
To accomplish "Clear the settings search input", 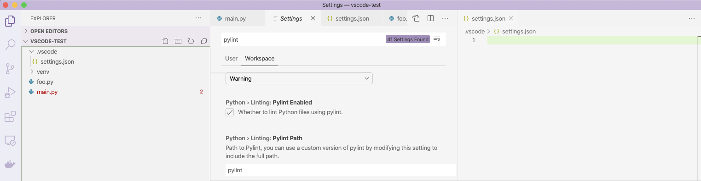I will tap(437, 39).
